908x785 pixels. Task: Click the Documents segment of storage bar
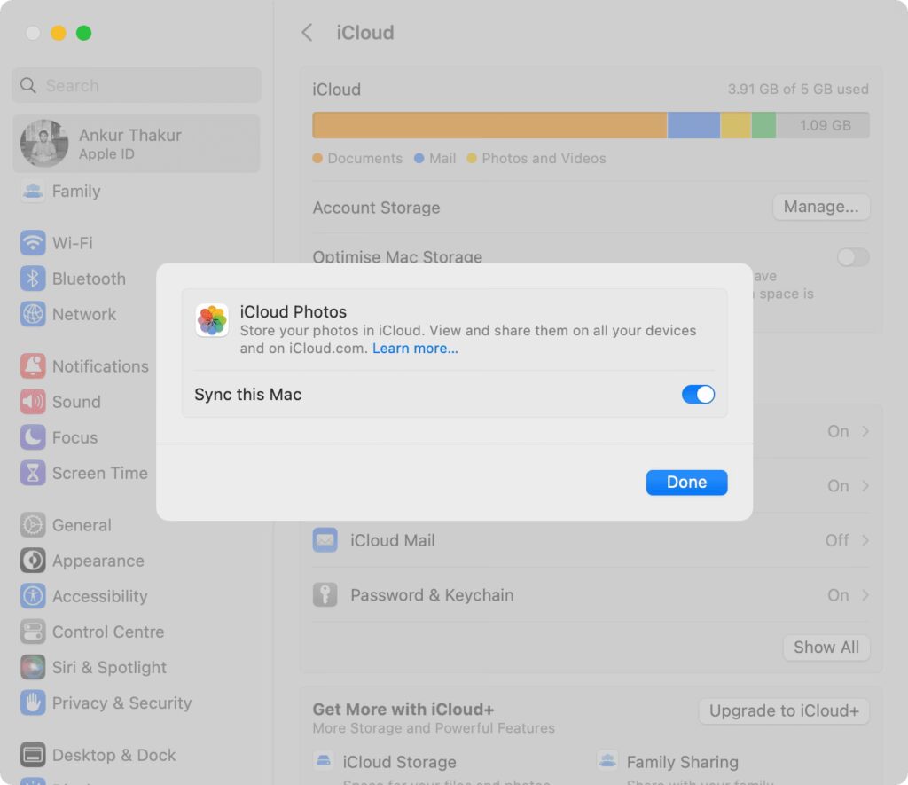coord(489,125)
